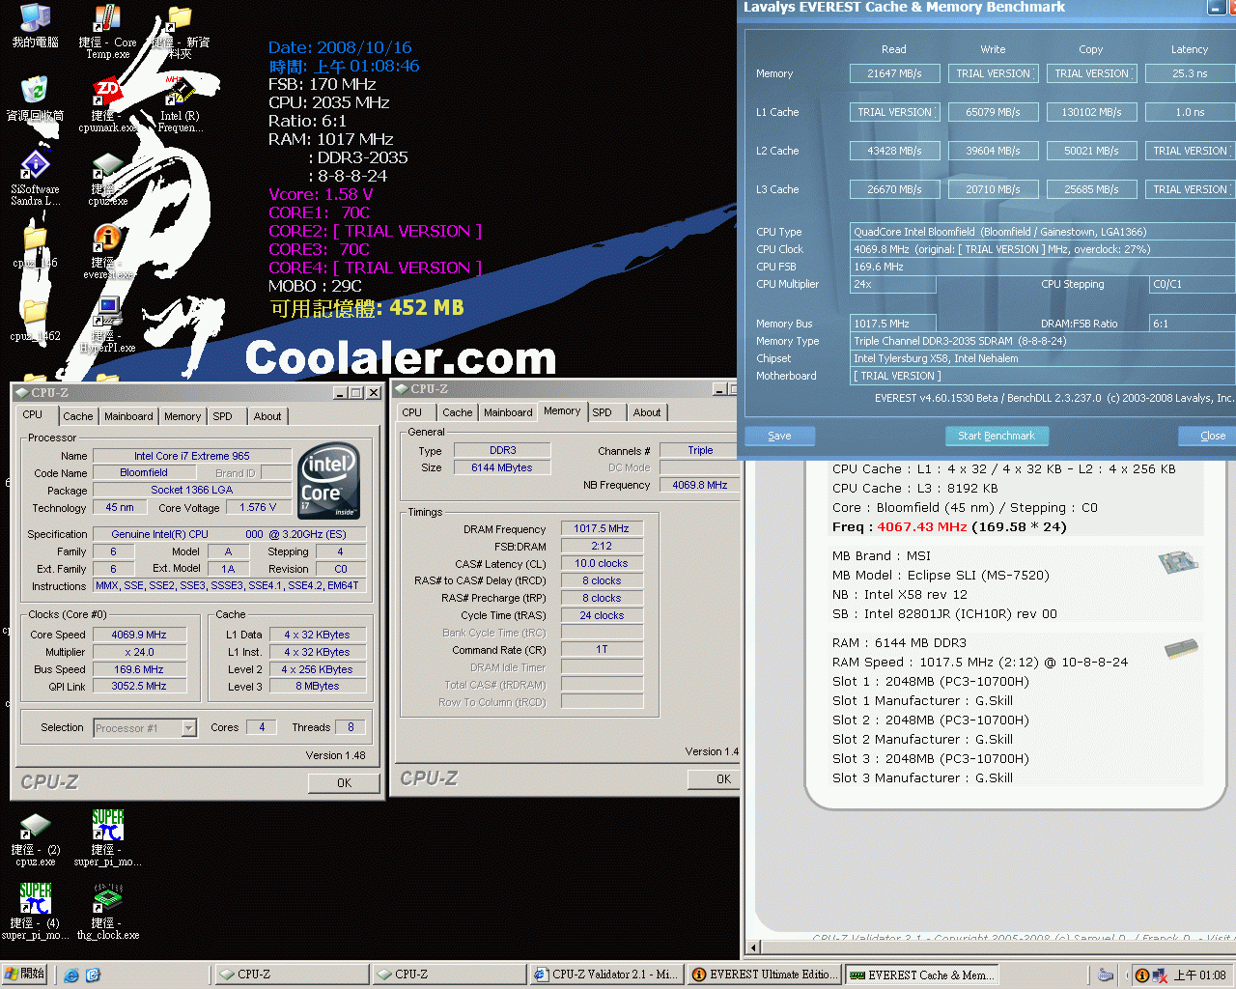Screen dimensions: 1236x989
Task: Open the Processor #1 selection dropdown
Action: pyautogui.click(x=145, y=728)
